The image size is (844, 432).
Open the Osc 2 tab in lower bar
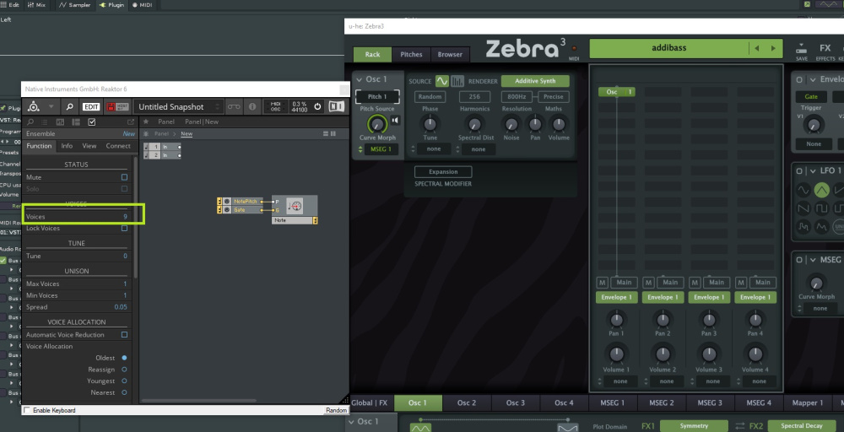click(x=467, y=402)
